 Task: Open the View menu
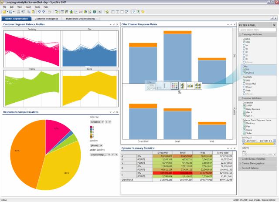[19, 7]
